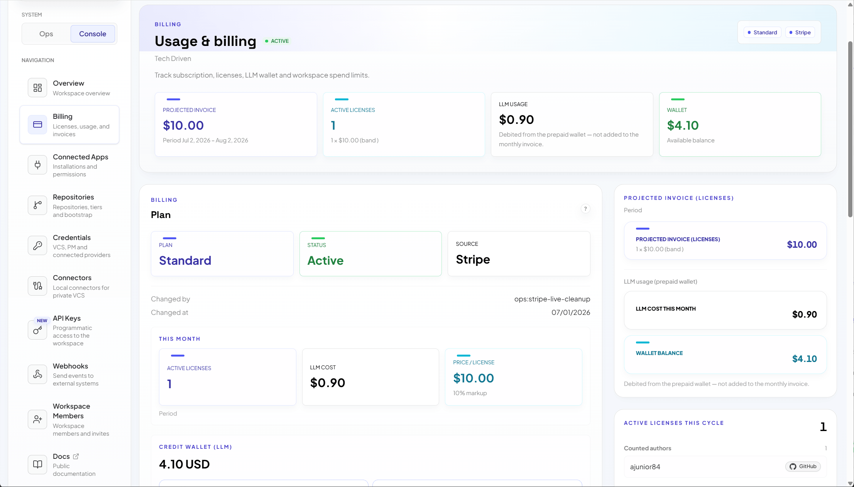854x487 pixels.
Task: Click the 07/01/2026 changed-at date
Action: (571, 313)
